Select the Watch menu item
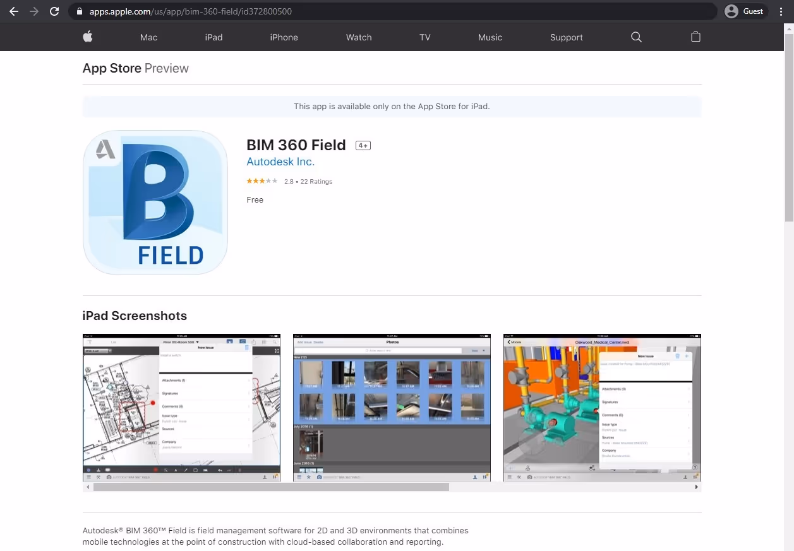The image size is (794, 551). coord(359,37)
